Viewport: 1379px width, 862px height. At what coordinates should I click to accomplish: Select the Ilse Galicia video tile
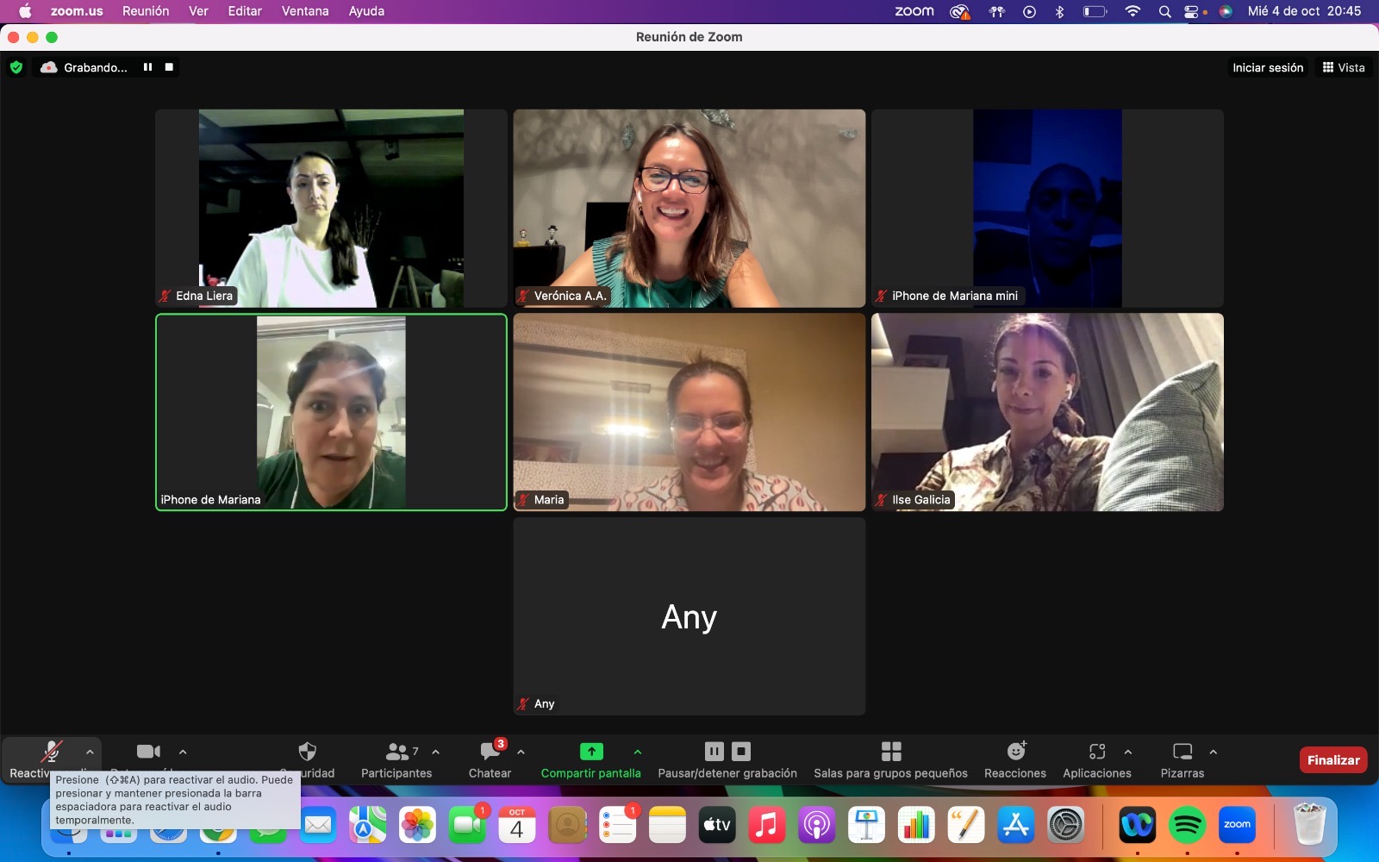[1047, 412]
